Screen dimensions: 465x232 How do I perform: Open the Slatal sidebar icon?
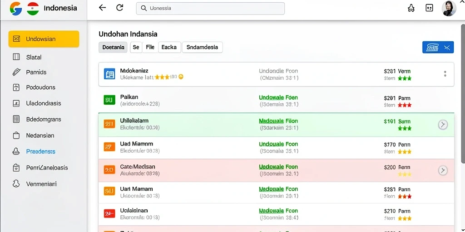click(16, 57)
